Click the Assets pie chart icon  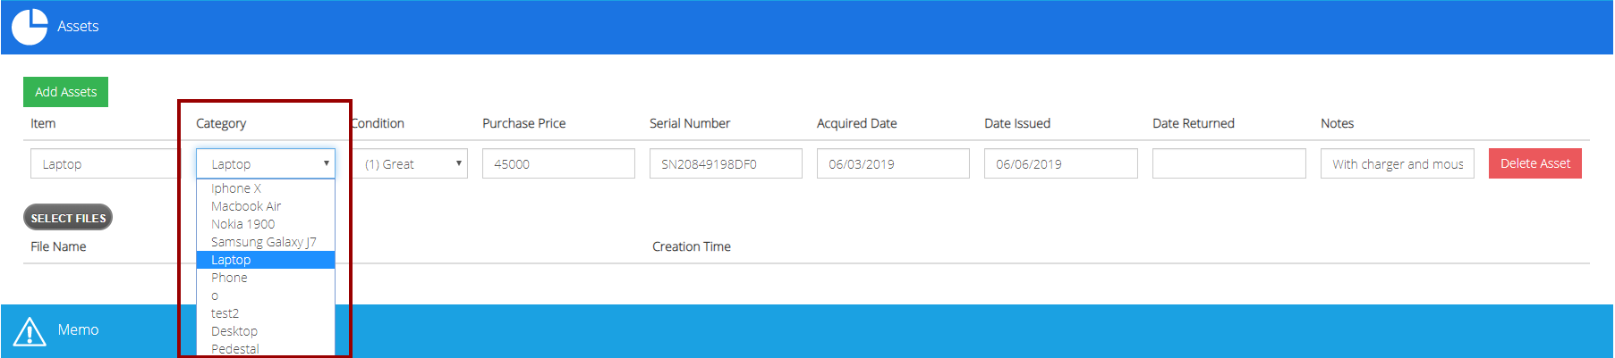tap(30, 27)
